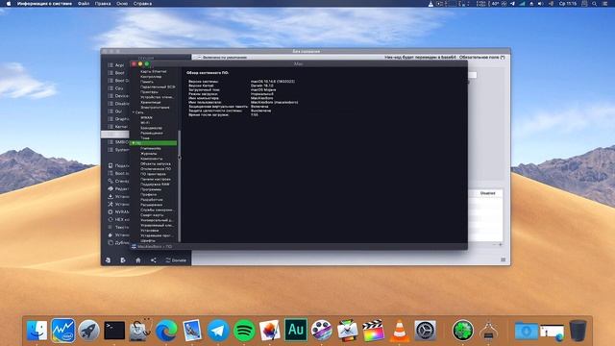Open VLC cone icon in the Dock
The width and height of the screenshot is (615, 346).
400,330
